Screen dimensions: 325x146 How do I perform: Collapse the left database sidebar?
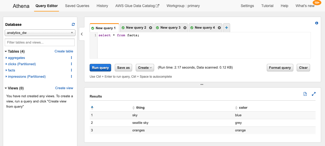click(x=82, y=34)
